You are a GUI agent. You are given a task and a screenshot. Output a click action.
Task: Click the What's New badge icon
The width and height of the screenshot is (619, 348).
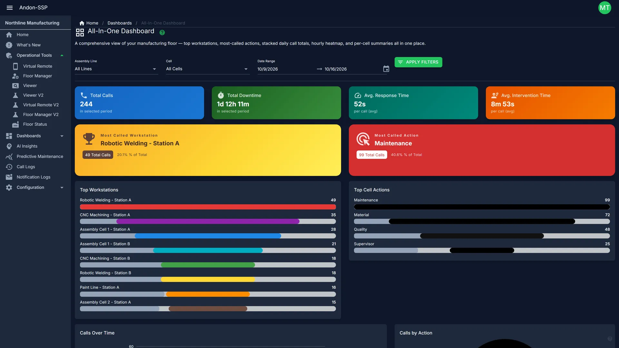[9, 45]
